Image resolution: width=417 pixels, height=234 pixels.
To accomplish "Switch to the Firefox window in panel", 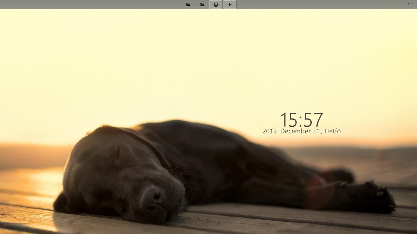I will (x=216, y=5).
